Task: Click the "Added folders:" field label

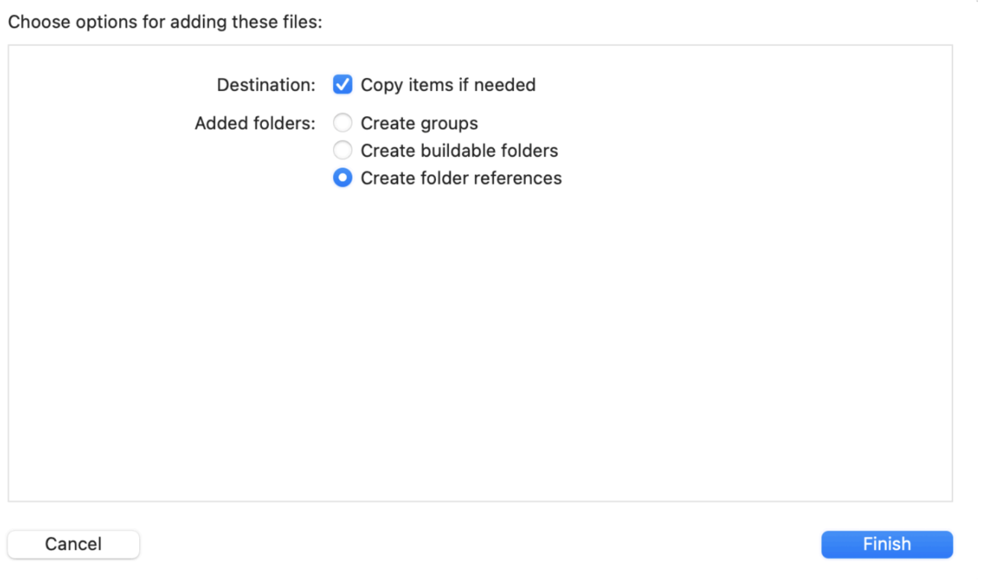Action: pyautogui.click(x=255, y=123)
